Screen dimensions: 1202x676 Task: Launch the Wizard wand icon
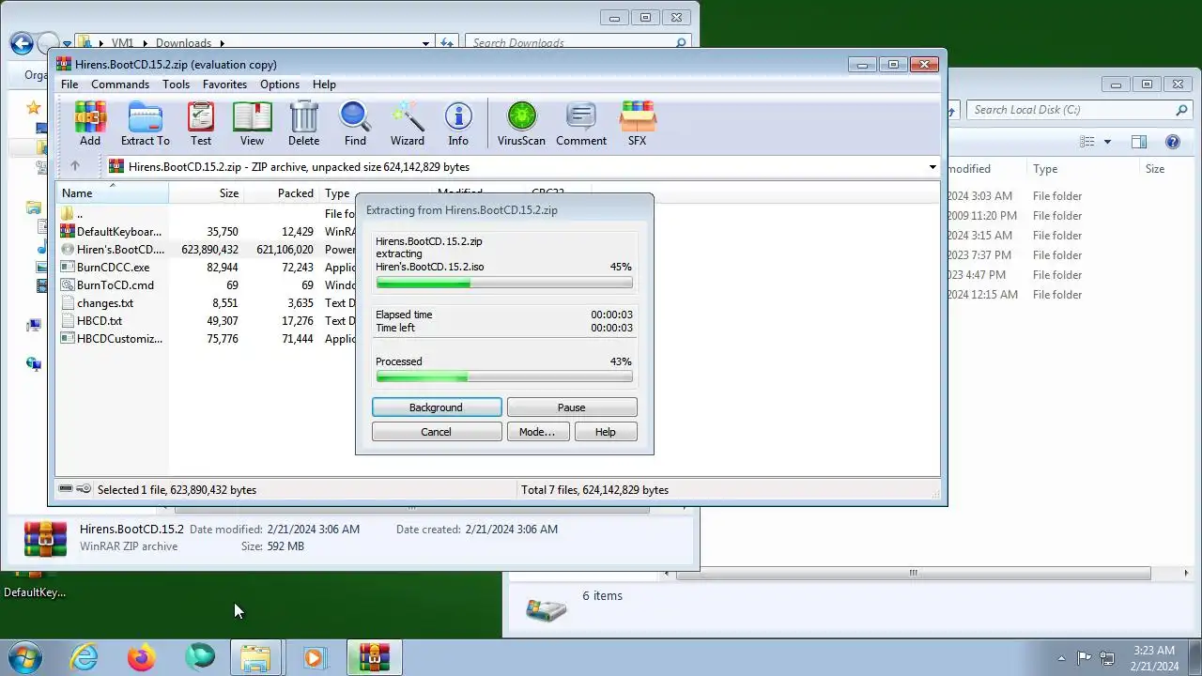click(x=408, y=123)
